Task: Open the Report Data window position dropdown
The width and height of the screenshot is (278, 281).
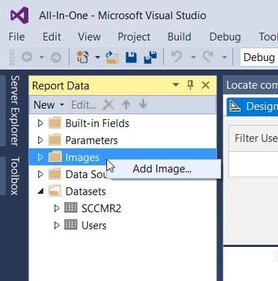Action: (176, 84)
